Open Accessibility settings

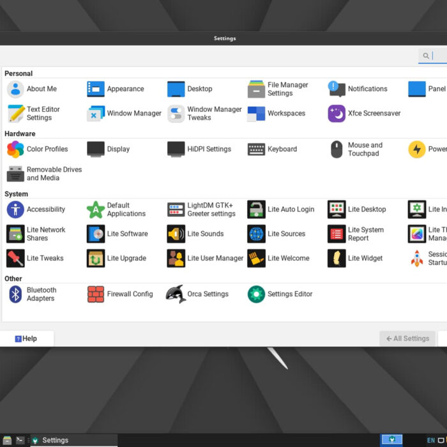point(36,209)
